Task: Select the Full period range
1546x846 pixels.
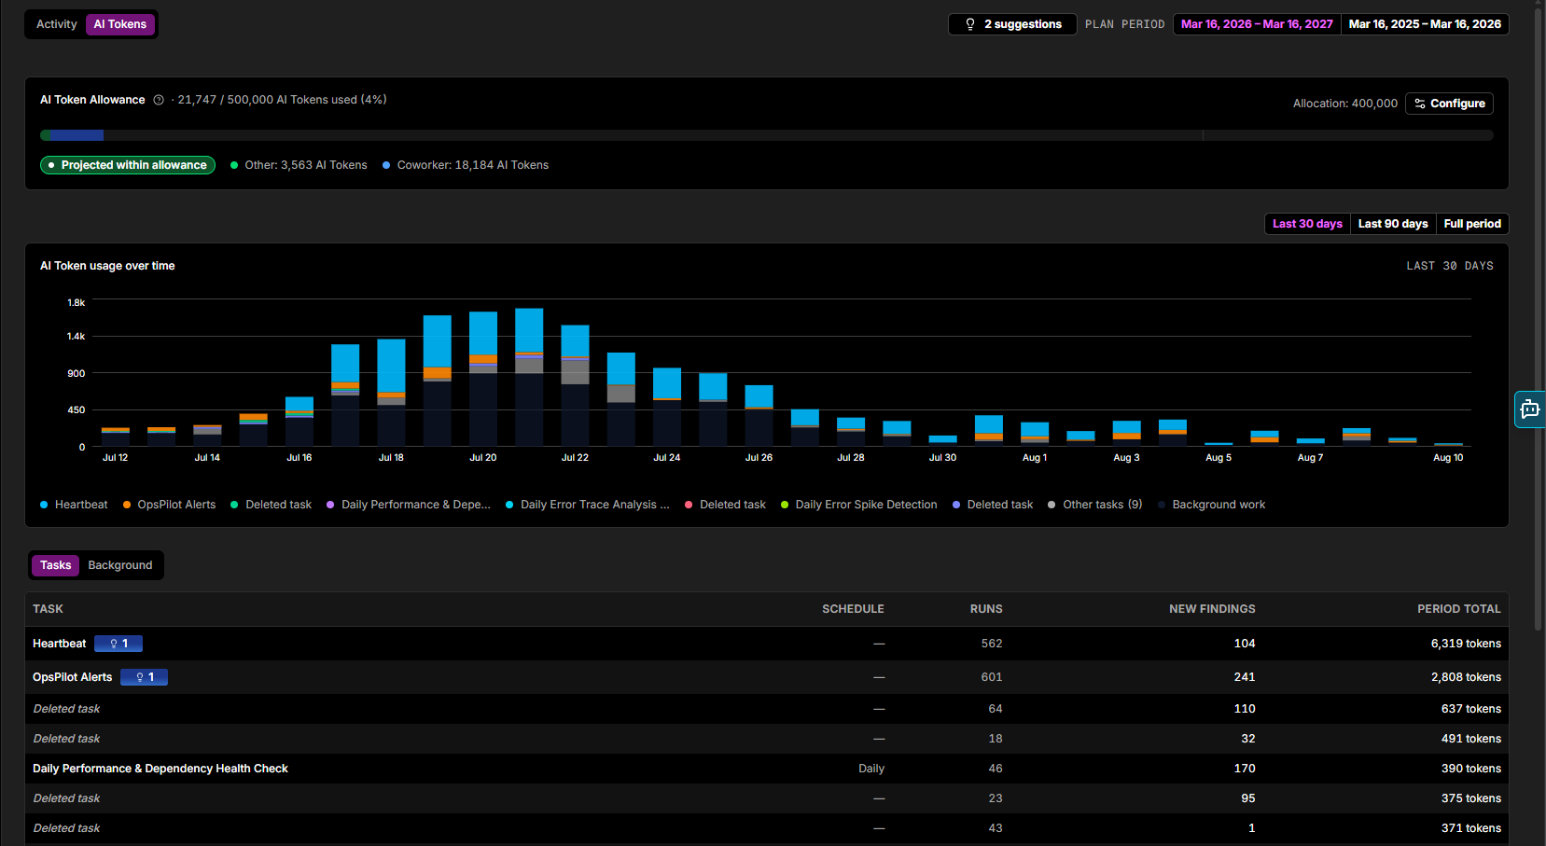Action: click(x=1472, y=224)
